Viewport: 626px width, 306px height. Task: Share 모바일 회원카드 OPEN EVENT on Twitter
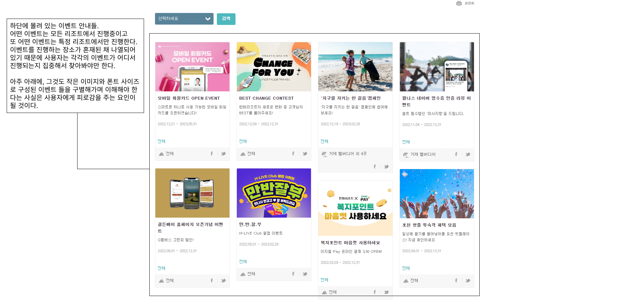[224, 153]
